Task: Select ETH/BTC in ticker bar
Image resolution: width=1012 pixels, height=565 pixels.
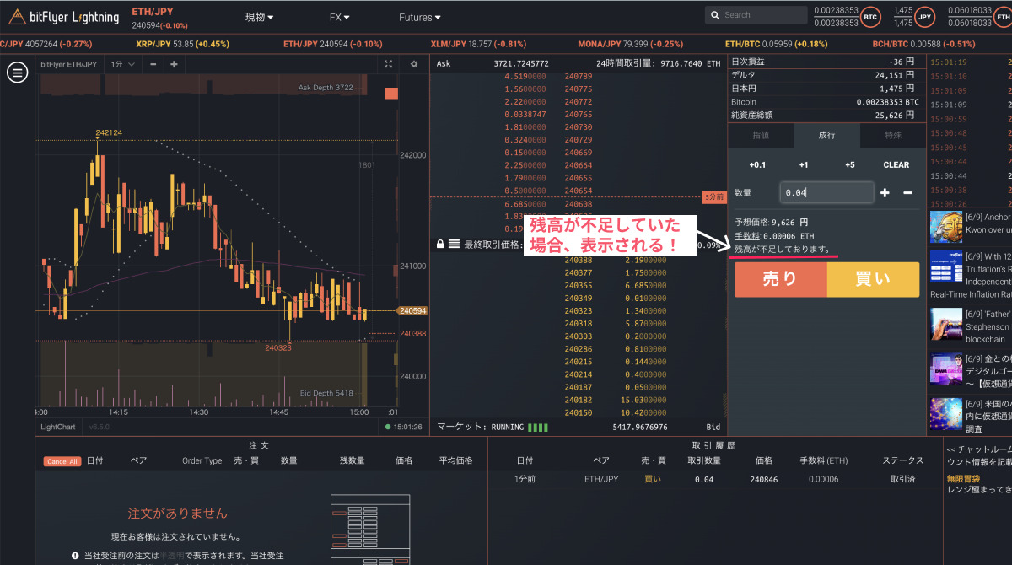Action: pos(776,44)
